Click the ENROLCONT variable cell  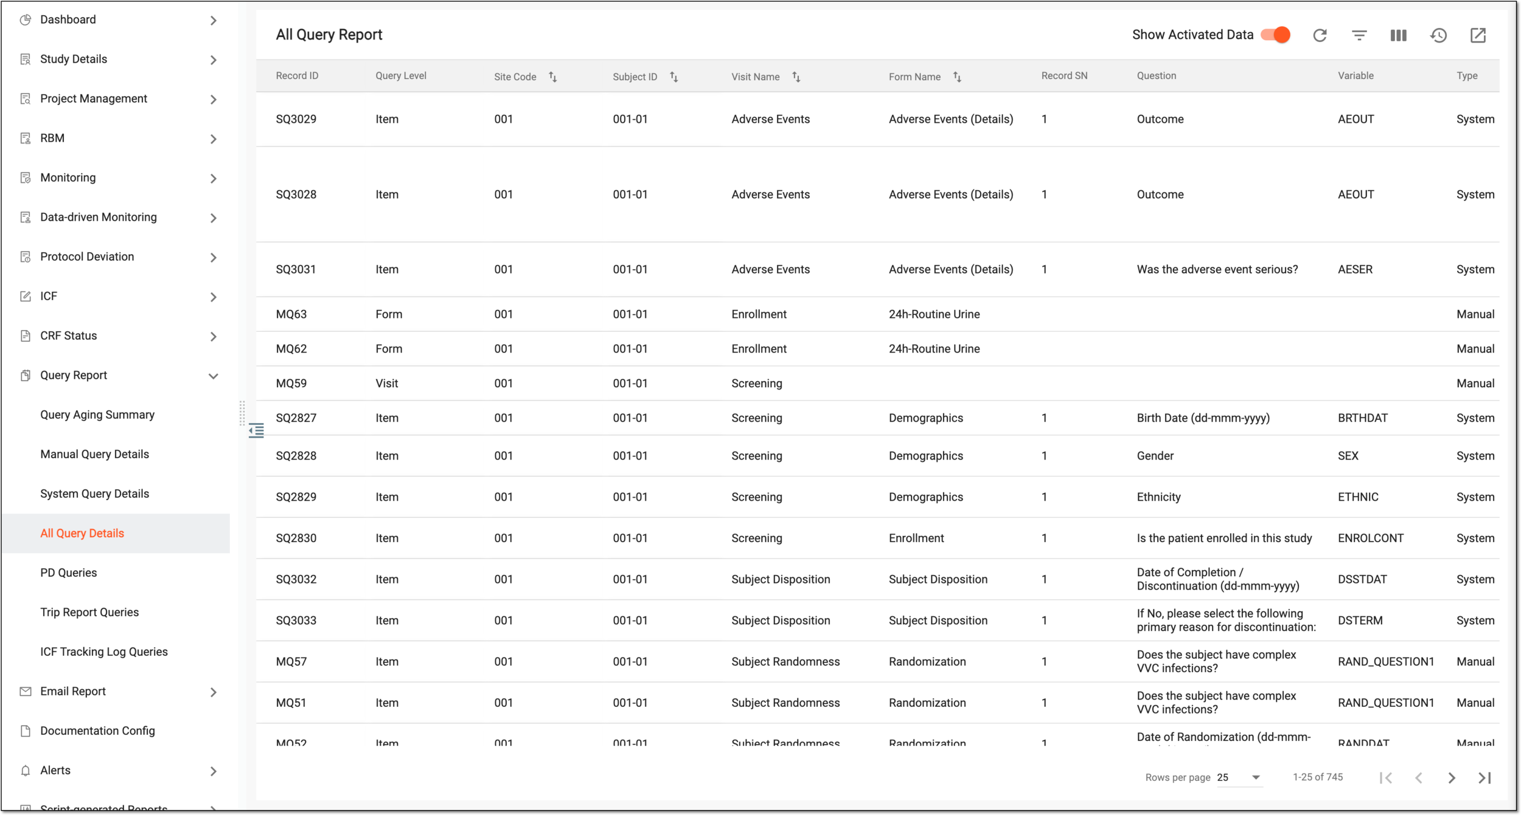click(x=1371, y=538)
